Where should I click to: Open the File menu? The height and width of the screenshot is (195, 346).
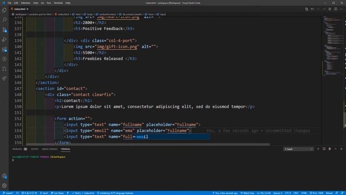click(x=10, y=3)
